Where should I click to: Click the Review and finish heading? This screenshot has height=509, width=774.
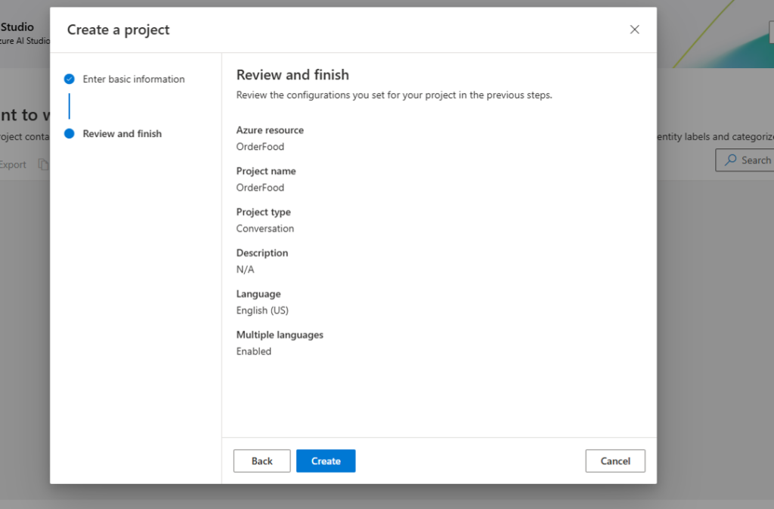point(293,75)
